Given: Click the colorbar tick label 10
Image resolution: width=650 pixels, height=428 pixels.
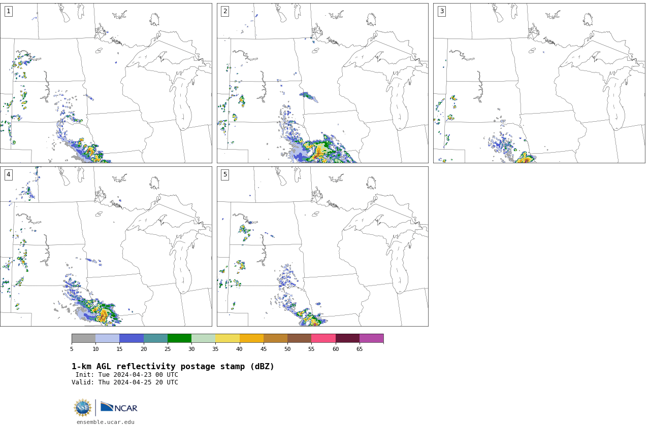Looking at the screenshot, I should tap(95, 349).
